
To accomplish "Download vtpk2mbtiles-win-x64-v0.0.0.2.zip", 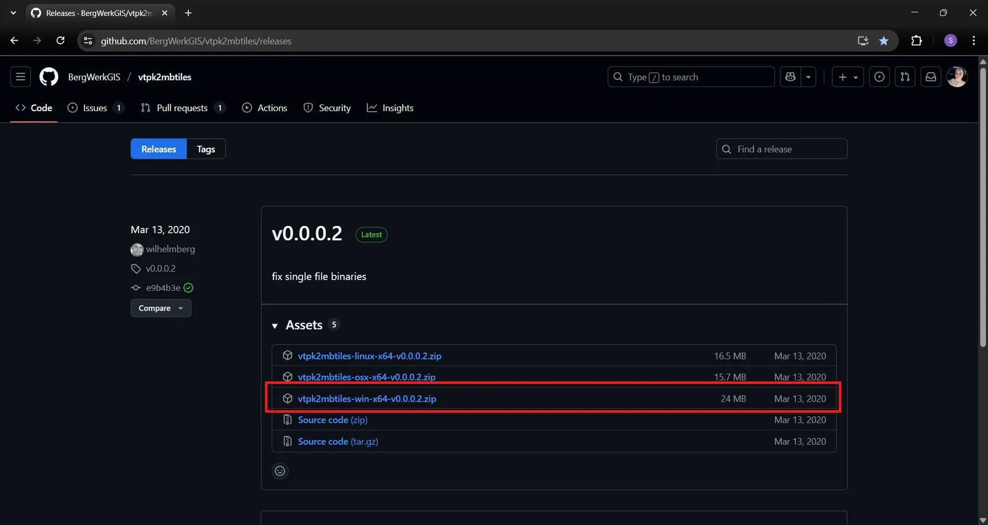I will click(367, 398).
